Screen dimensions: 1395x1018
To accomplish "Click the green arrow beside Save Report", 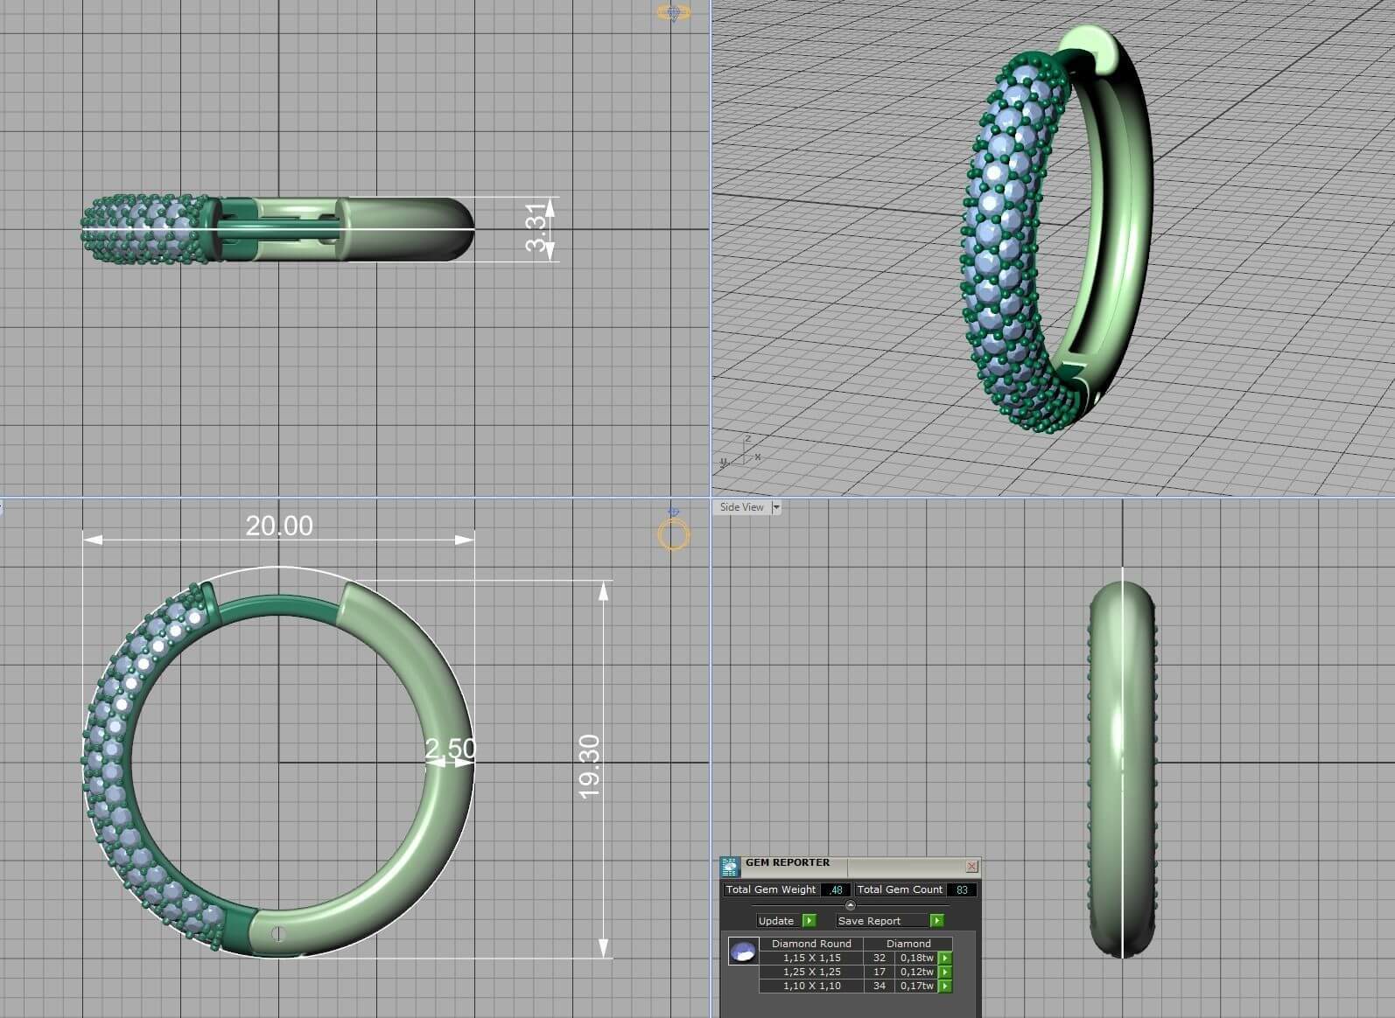I will click(937, 920).
